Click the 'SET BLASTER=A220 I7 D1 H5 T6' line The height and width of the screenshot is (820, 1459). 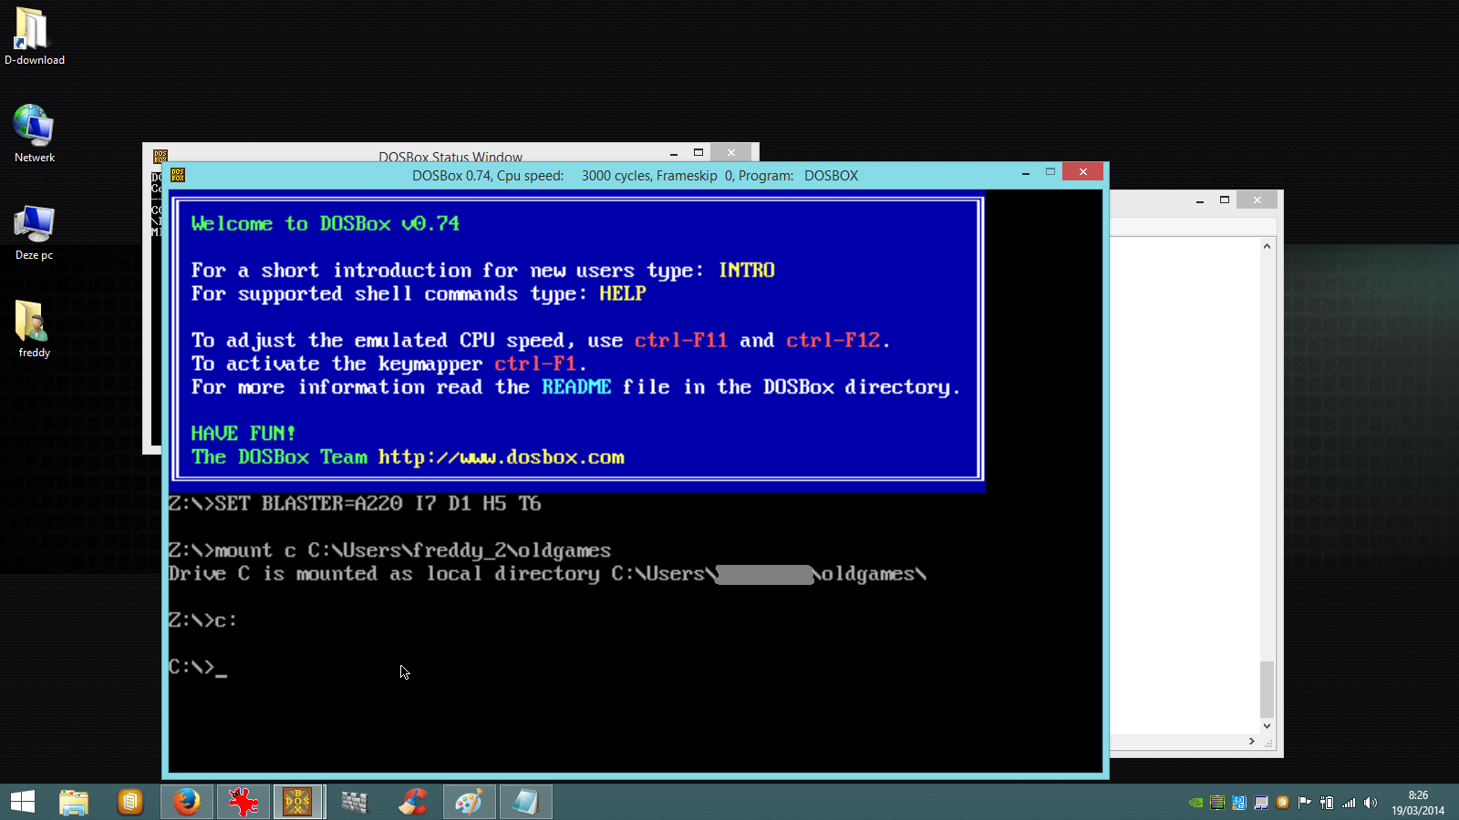[355, 503]
